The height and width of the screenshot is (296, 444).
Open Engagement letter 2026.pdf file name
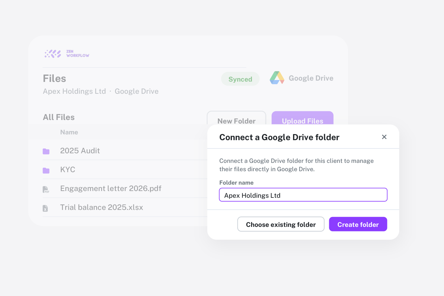tap(111, 188)
